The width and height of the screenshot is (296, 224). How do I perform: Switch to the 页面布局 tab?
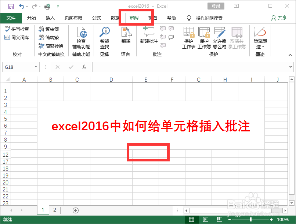pyautogui.click(x=73, y=18)
